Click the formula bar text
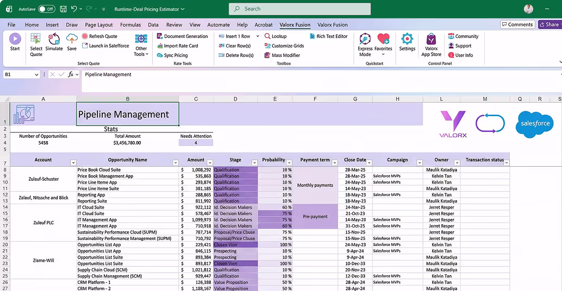Screen dimensions: 562x291 (x=108, y=74)
